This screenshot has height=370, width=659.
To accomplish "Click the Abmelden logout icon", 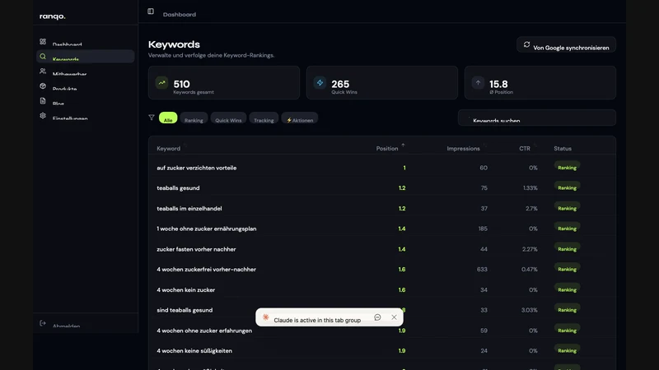I will [43, 323].
